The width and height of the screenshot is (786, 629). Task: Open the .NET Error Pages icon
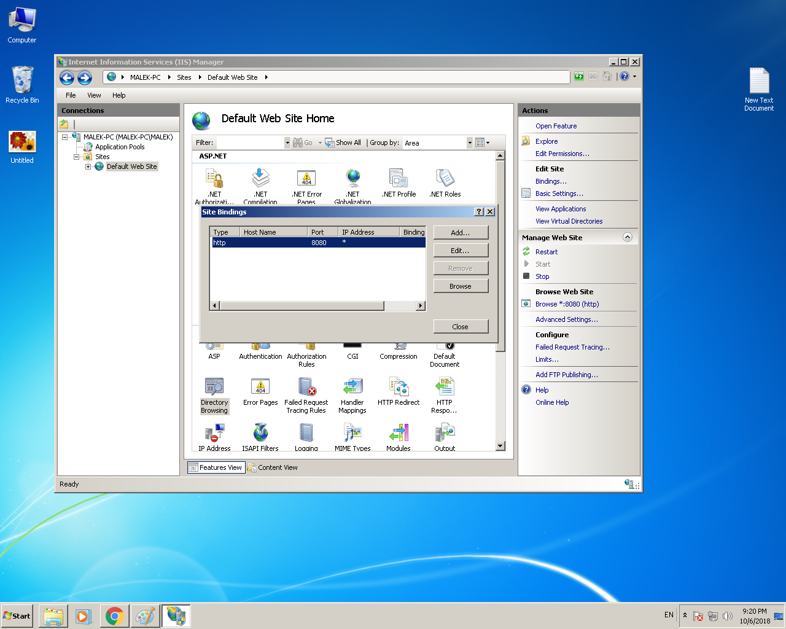point(306,186)
